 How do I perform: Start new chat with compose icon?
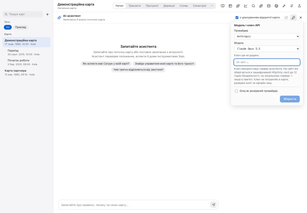coord(286,18)
